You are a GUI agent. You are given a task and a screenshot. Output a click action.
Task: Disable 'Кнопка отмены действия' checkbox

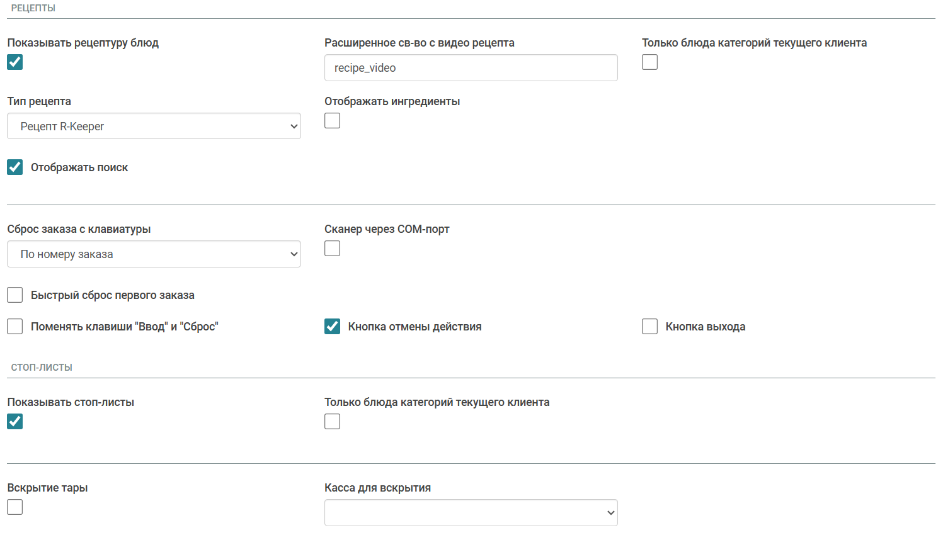tap(332, 327)
